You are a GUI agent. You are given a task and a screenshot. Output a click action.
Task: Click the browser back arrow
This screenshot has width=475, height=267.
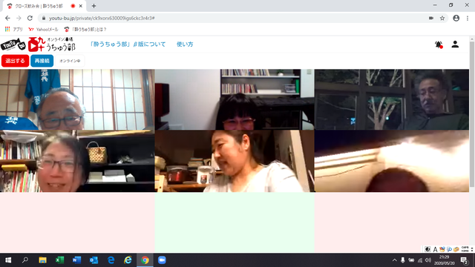point(7,18)
